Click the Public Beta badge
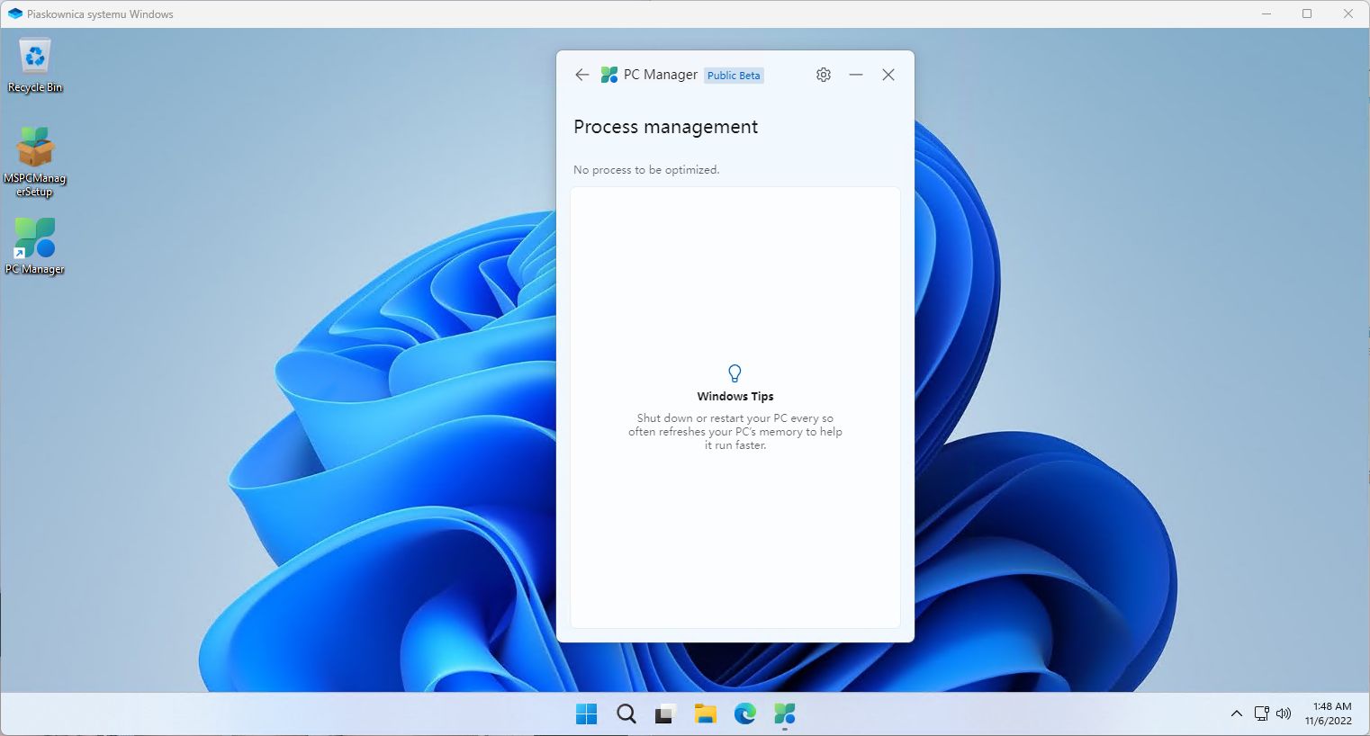Screen dimensions: 1370x736 click(734, 76)
